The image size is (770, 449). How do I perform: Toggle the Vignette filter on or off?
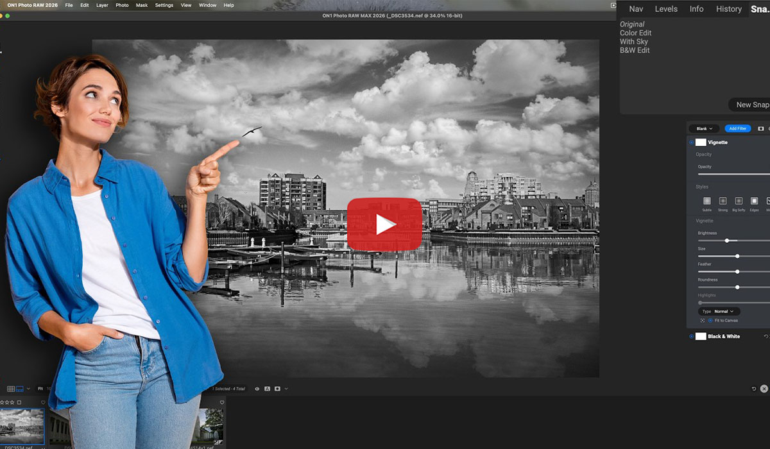click(691, 142)
